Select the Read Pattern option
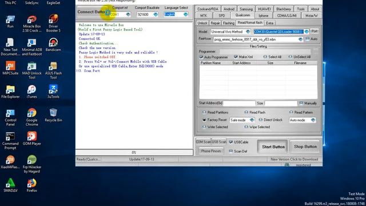The width and height of the screenshot is (366, 206). pyautogui.click(x=291, y=112)
